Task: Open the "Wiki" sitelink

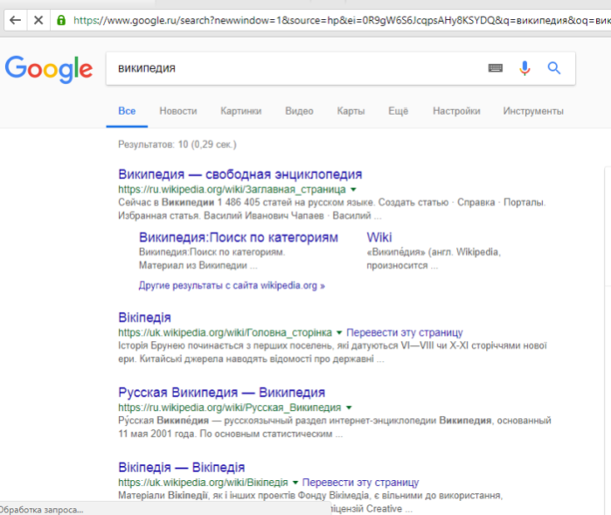Action: click(379, 238)
